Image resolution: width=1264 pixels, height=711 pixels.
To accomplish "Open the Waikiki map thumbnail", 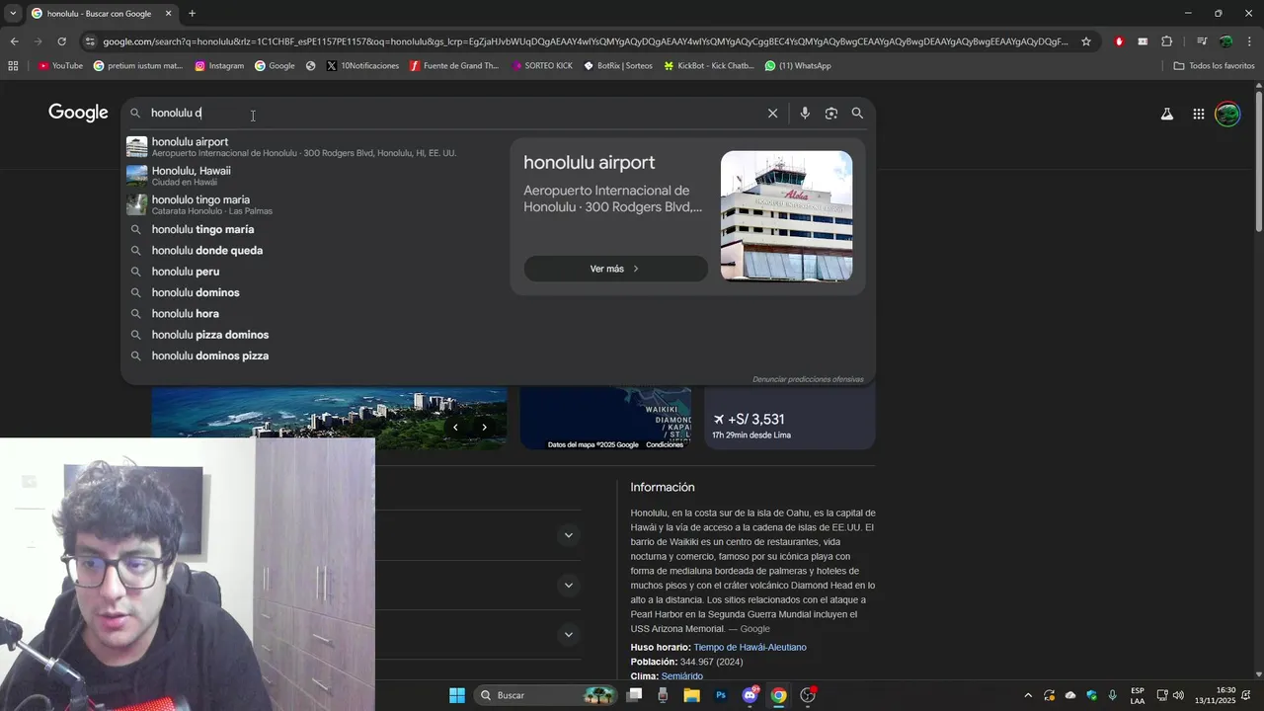I will (x=605, y=419).
